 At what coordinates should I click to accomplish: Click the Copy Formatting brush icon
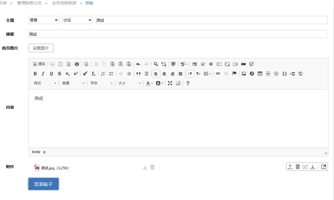[x=85, y=74]
